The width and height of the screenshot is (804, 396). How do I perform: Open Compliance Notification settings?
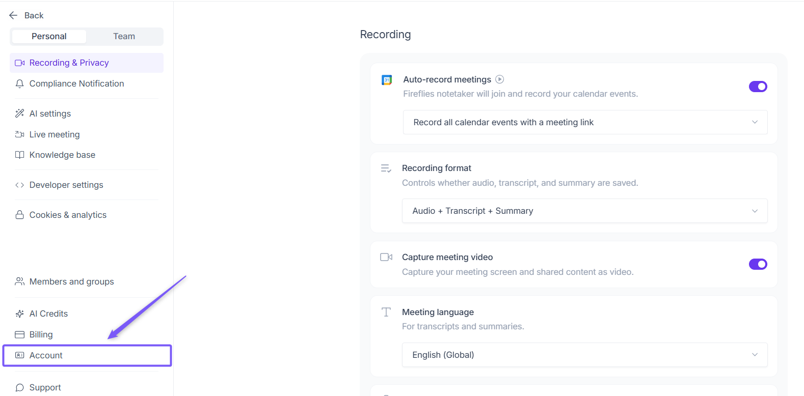click(x=87, y=83)
